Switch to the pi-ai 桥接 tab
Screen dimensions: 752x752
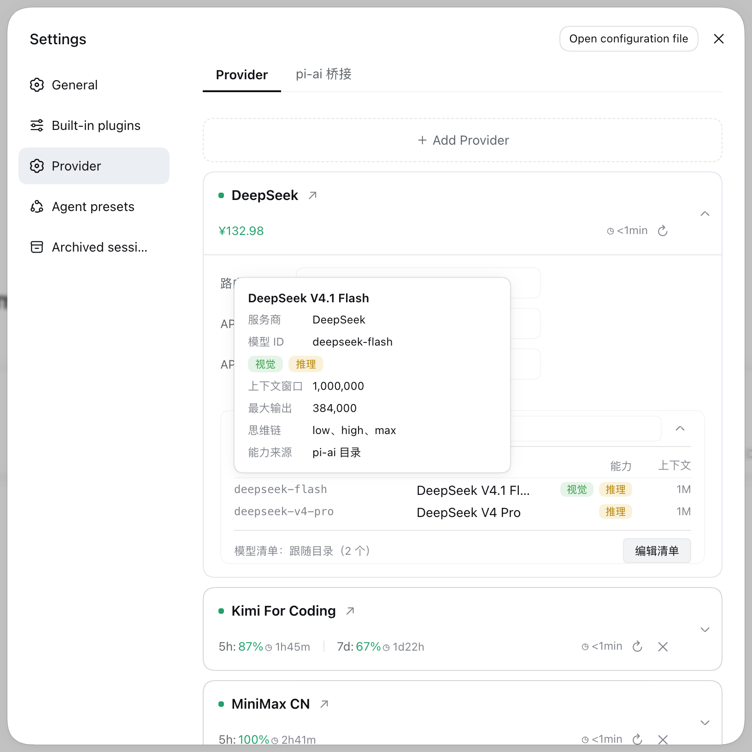pos(323,74)
